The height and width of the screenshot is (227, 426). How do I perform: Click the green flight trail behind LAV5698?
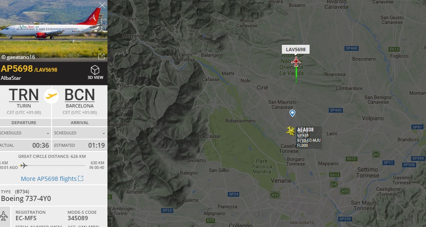[296, 75]
